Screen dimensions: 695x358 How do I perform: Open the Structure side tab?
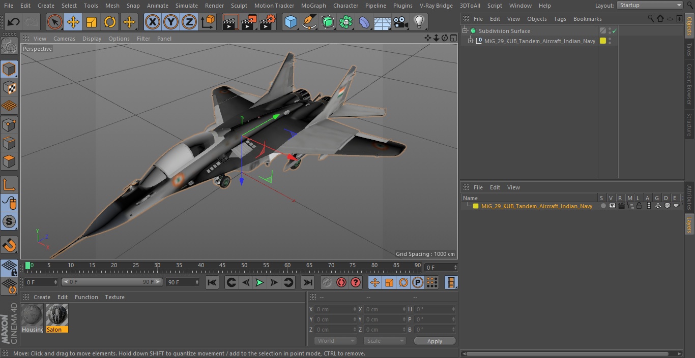tap(689, 124)
